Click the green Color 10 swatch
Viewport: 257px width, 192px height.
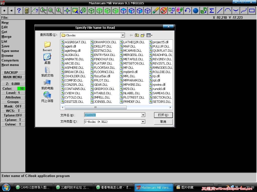[x=21, y=88]
